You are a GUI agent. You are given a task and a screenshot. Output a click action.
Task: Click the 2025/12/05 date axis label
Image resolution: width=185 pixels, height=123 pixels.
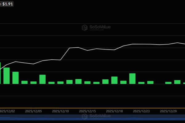pos(33,110)
